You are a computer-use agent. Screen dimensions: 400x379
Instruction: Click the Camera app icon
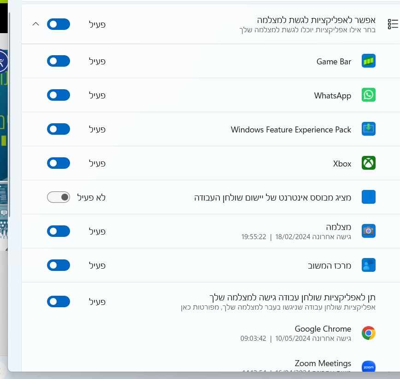(368, 231)
